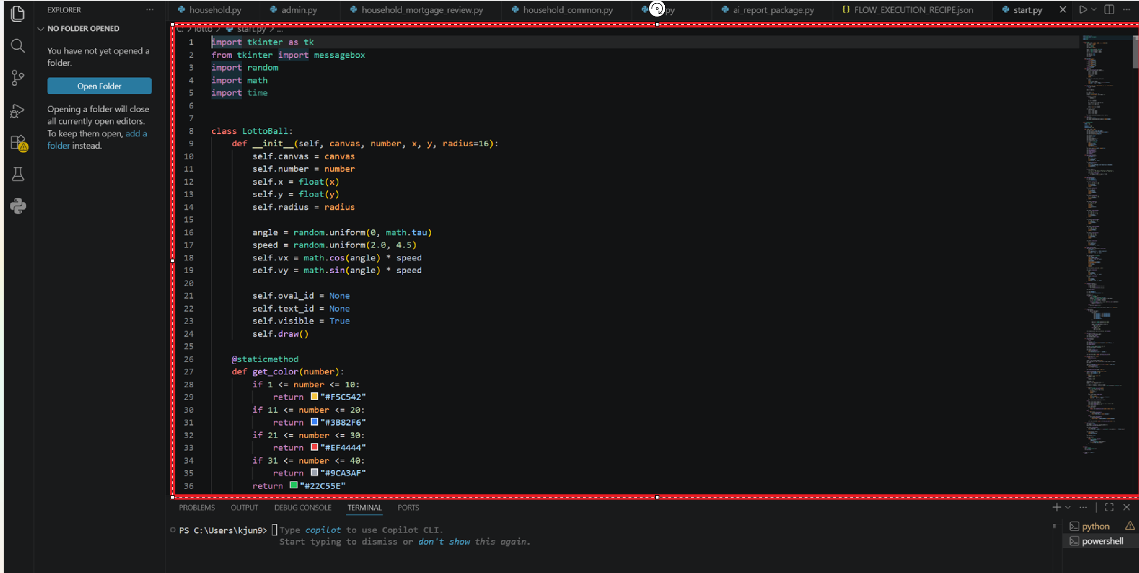This screenshot has height=573, width=1139.
Task: Open the Testing flask view
Action: (x=18, y=174)
